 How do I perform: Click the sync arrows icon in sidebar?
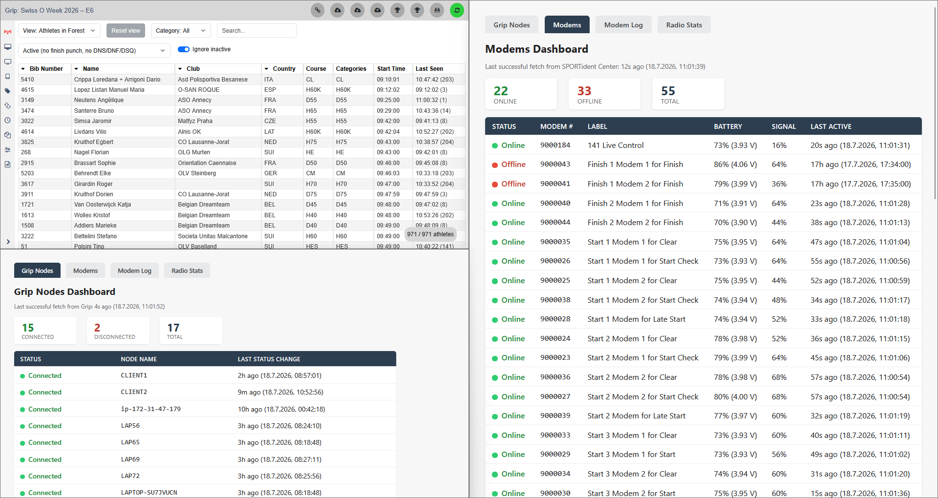(7, 105)
